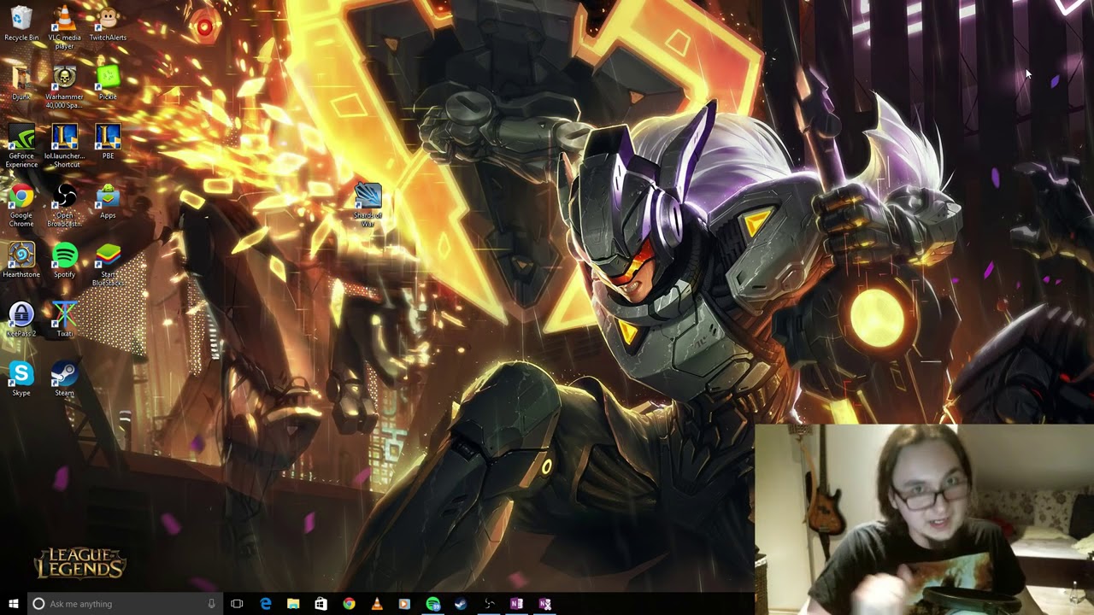Launch Tixati from the desktop
The width and height of the screenshot is (1094, 615).
click(x=64, y=319)
